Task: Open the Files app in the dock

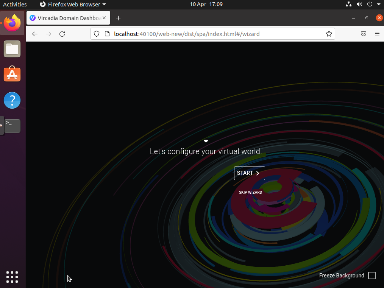Action: click(12, 49)
